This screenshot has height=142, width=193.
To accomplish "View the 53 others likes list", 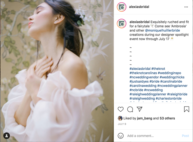I will (167, 118).
